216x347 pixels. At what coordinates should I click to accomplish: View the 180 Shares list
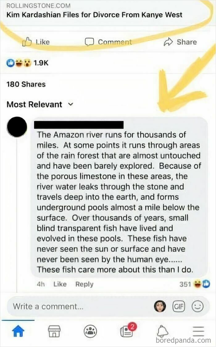pyautogui.click(x=26, y=84)
